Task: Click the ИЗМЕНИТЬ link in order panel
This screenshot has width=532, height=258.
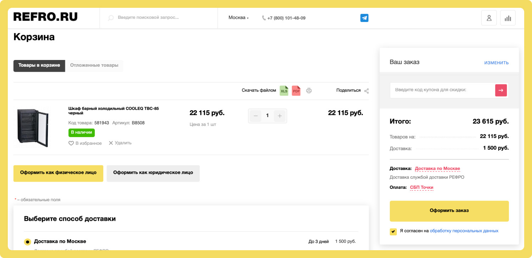Action: (x=497, y=63)
